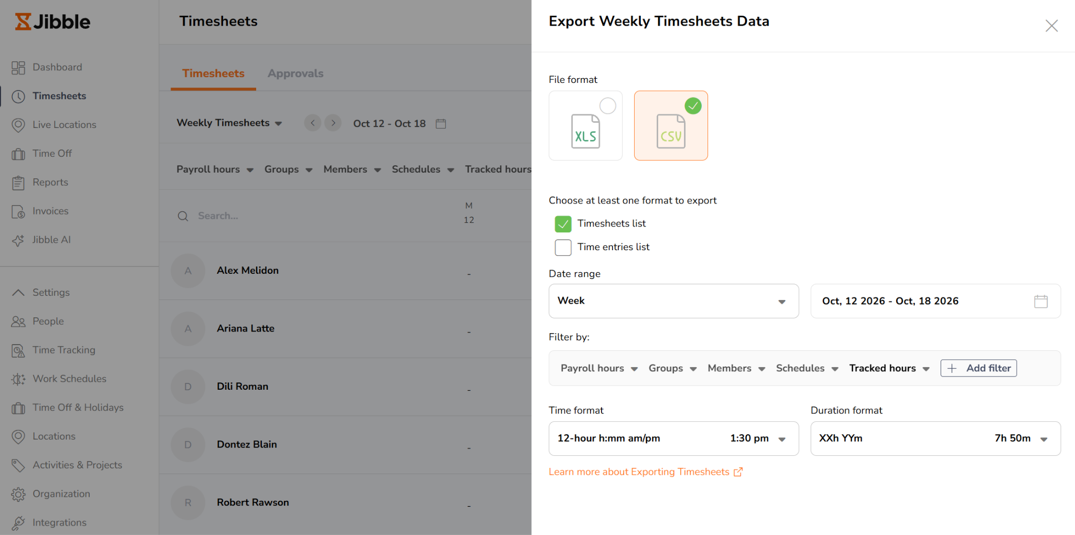The image size is (1075, 535).
Task: Go to previous week arrow
Action: coord(313,123)
